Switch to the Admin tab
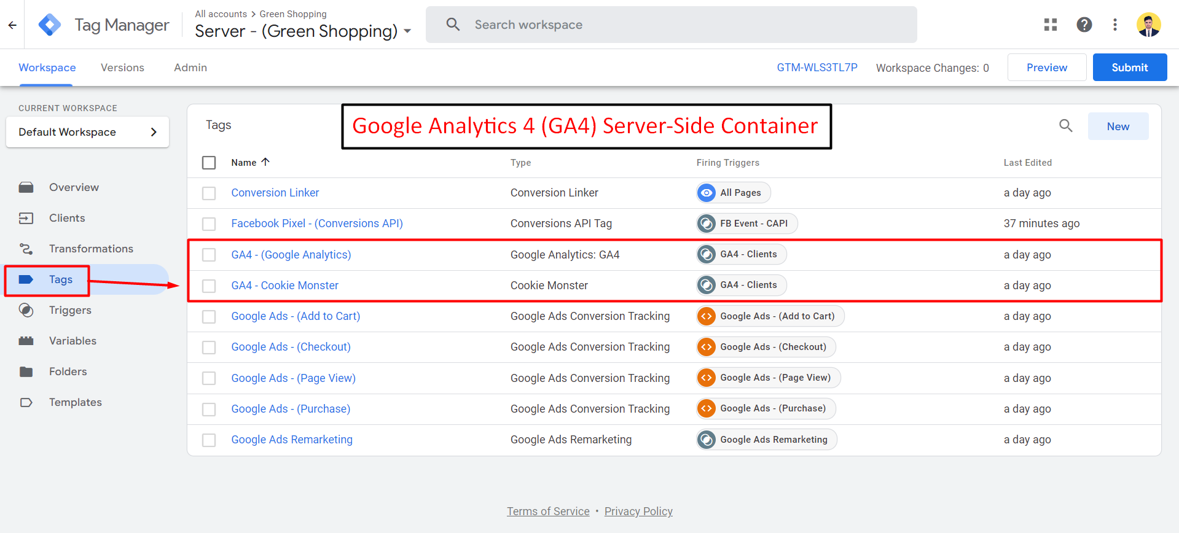 190,68
